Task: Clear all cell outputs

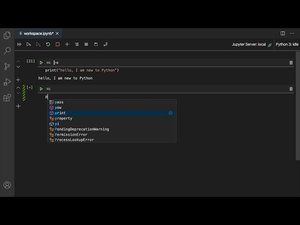Action: point(77,45)
